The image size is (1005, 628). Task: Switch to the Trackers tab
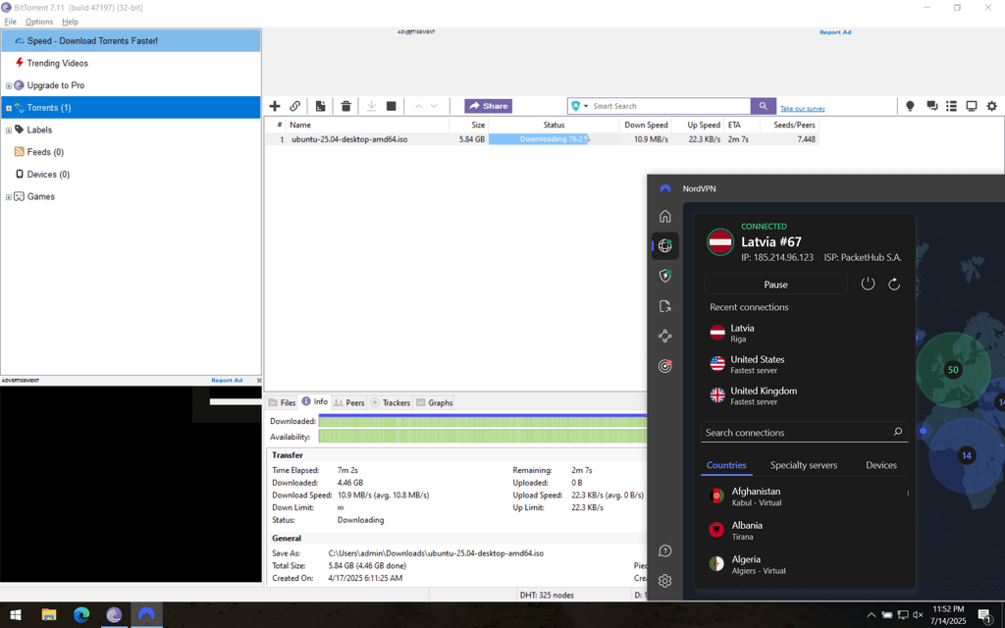[391, 402]
